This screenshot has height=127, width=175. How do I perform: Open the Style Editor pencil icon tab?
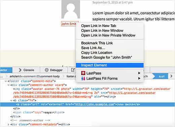[x=73, y=70]
